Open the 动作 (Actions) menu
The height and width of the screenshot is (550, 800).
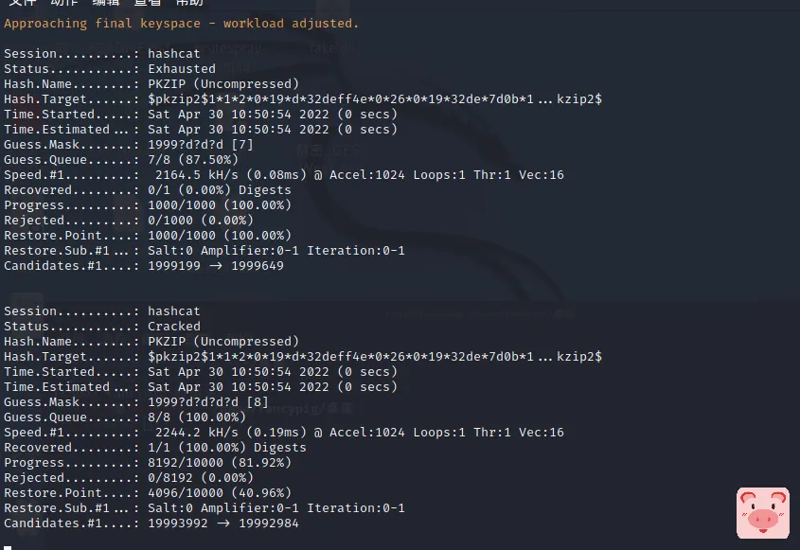coord(62,3)
